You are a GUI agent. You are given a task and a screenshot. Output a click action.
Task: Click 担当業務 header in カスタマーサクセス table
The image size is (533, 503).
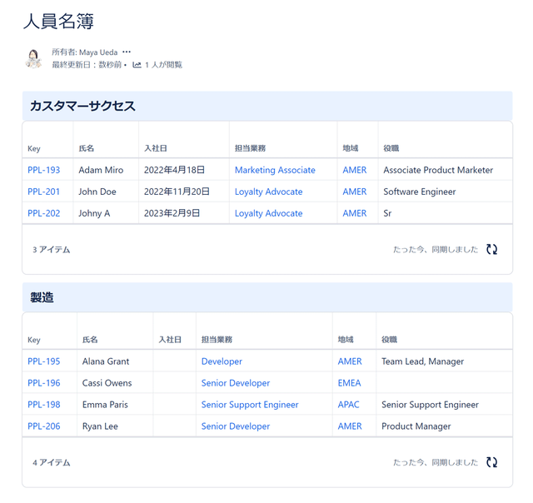250,148
